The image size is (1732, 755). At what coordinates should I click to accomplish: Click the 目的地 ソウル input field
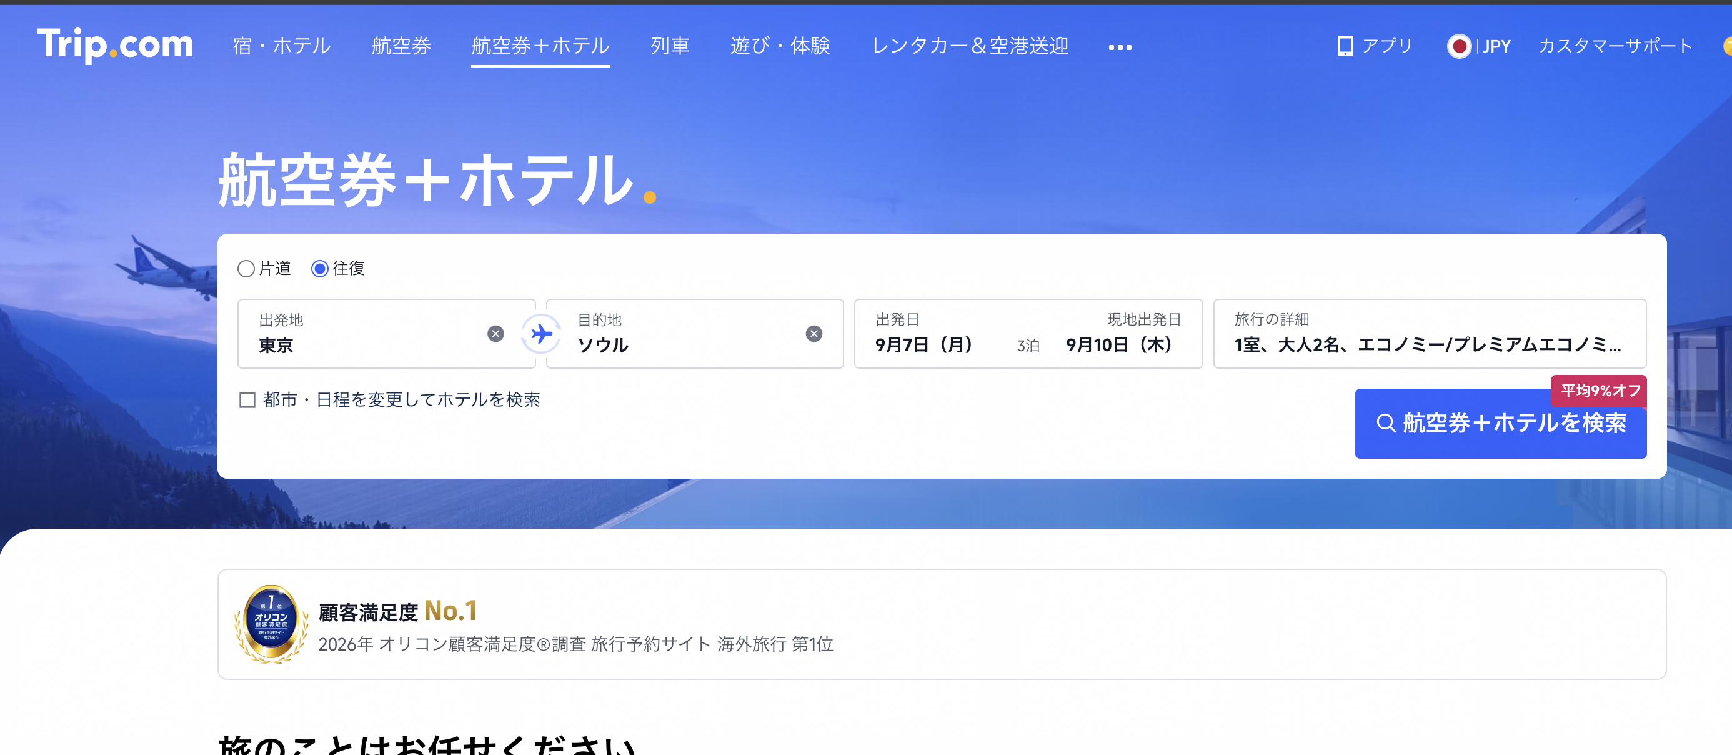point(695,334)
